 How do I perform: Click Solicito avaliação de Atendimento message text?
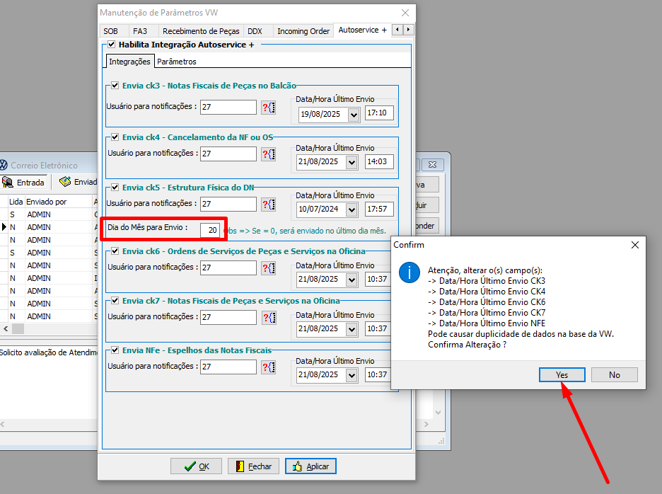click(49, 352)
